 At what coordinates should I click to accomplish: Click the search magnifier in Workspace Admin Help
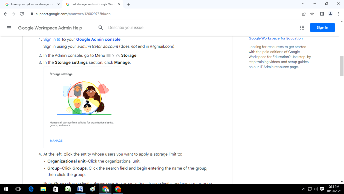101,28
